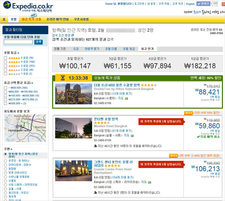The height and width of the screenshot is (201, 225).
Task: Open 더블 트리 바이 힐튼 수쿰윗 방콕 hotel link
Action: [x=117, y=85]
